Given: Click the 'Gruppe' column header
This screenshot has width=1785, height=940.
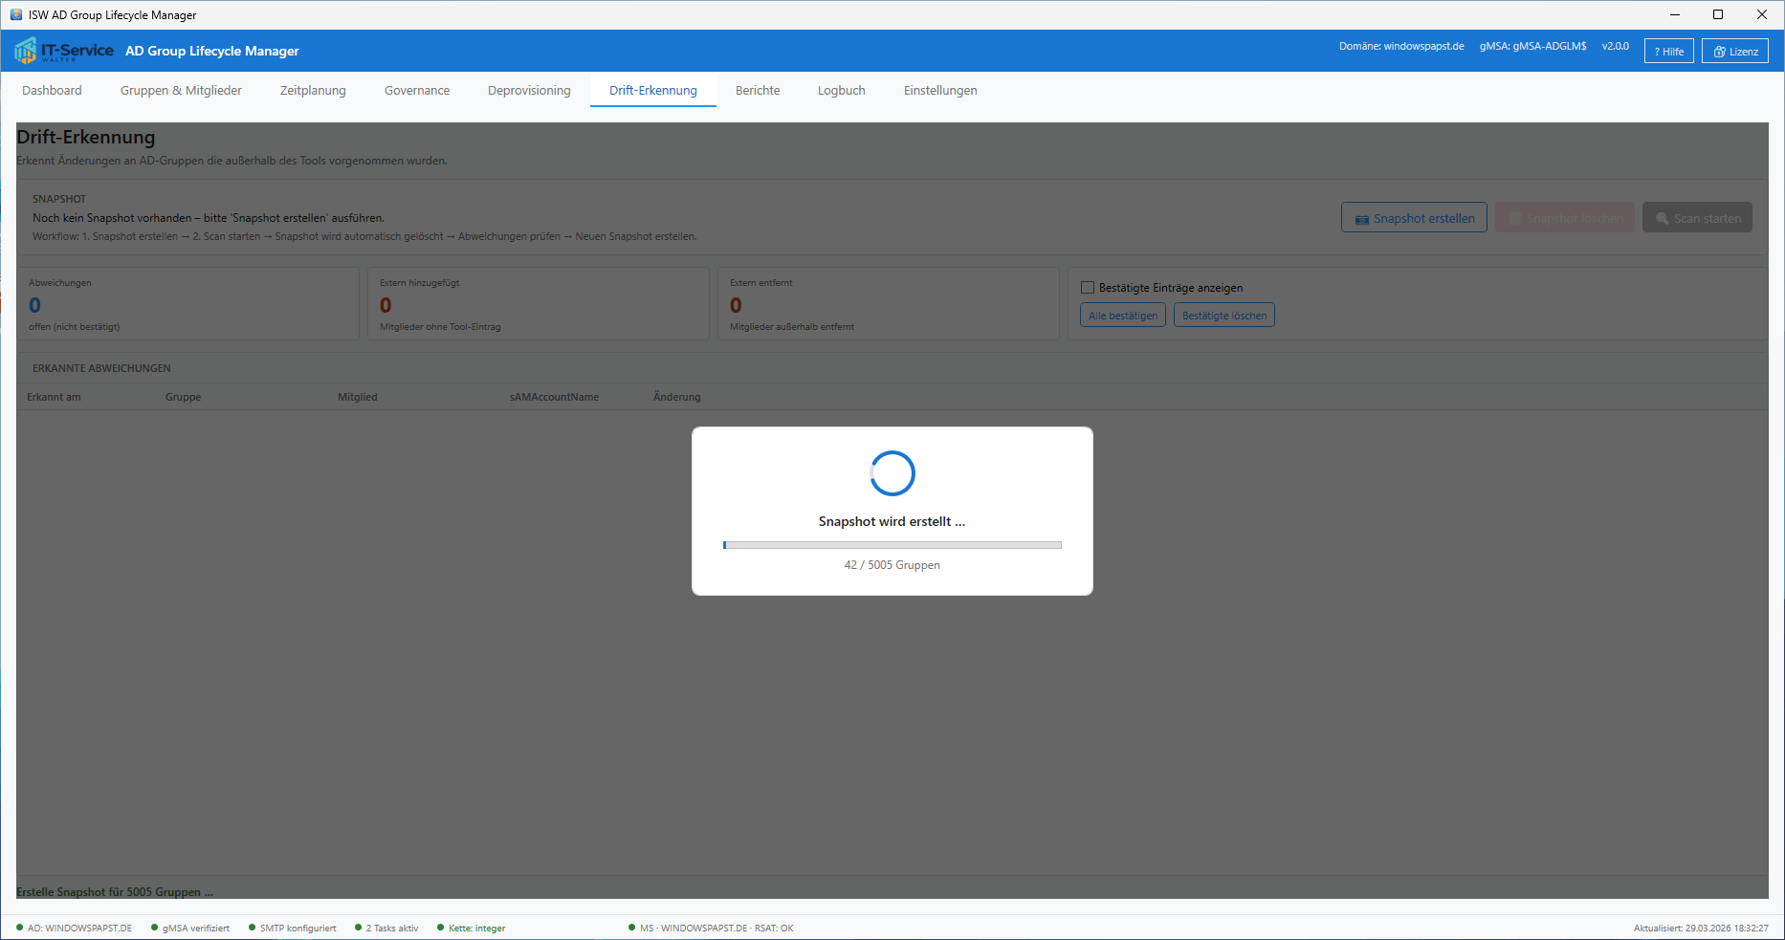Looking at the screenshot, I should (183, 397).
